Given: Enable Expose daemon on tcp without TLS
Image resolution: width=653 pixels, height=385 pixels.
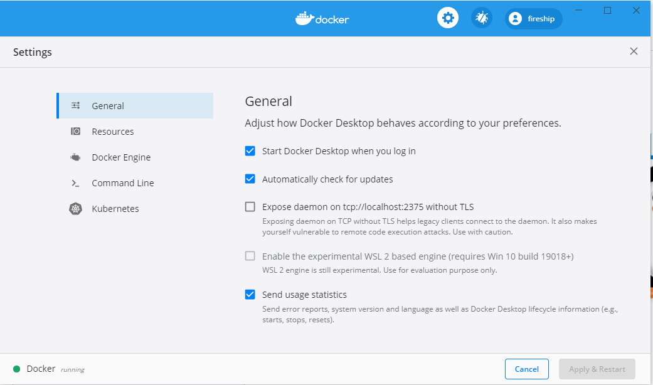Looking at the screenshot, I should click(x=250, y=206).
